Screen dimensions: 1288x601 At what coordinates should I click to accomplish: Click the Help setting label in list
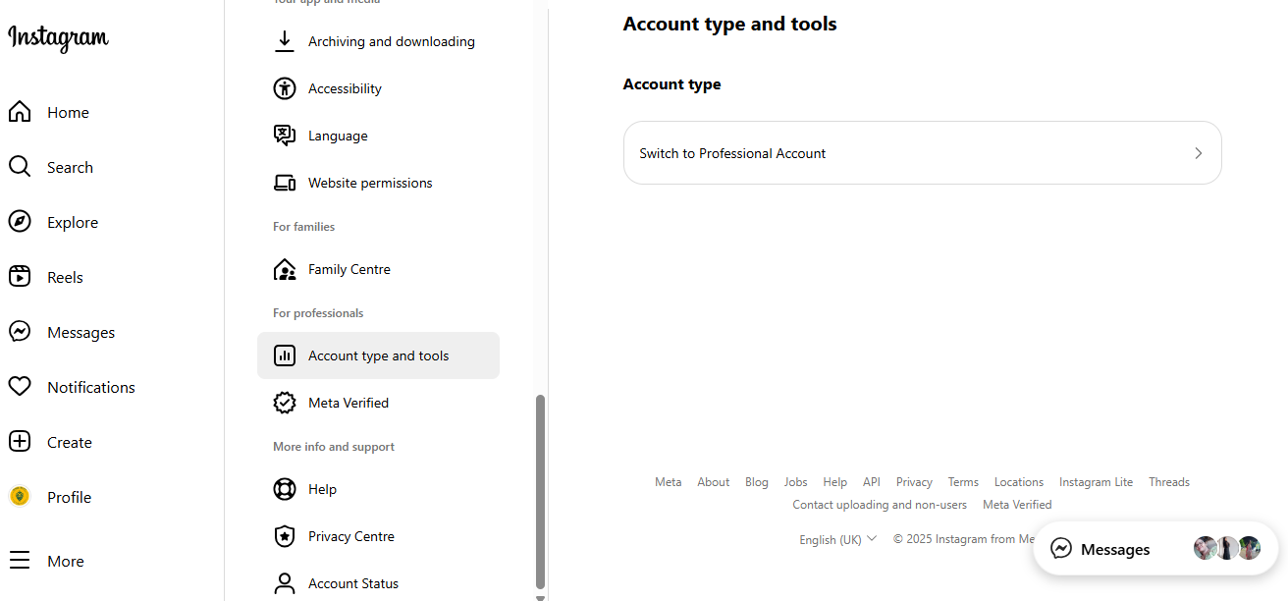[322, 489]
